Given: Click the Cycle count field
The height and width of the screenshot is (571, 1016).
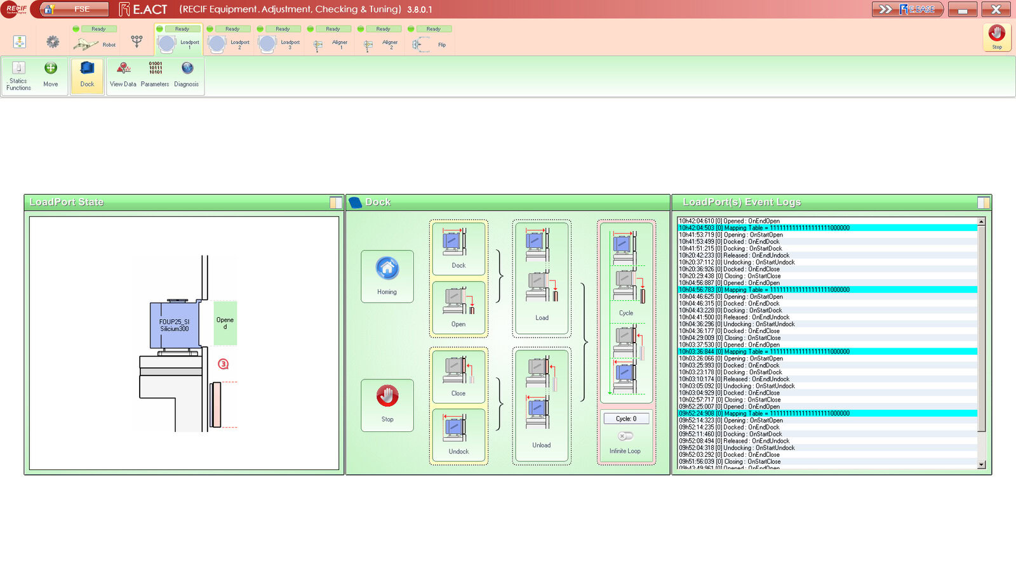Looking at the screenshot, I should pos(625,419).
